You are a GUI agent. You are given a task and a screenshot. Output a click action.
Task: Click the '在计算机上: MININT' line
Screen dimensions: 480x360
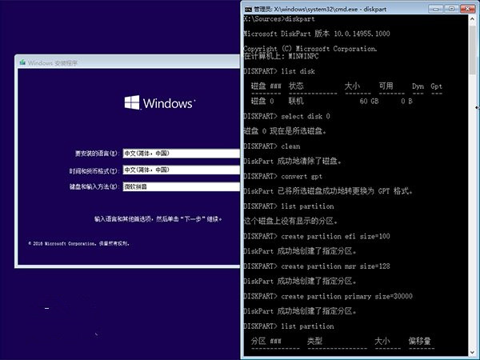281,56
